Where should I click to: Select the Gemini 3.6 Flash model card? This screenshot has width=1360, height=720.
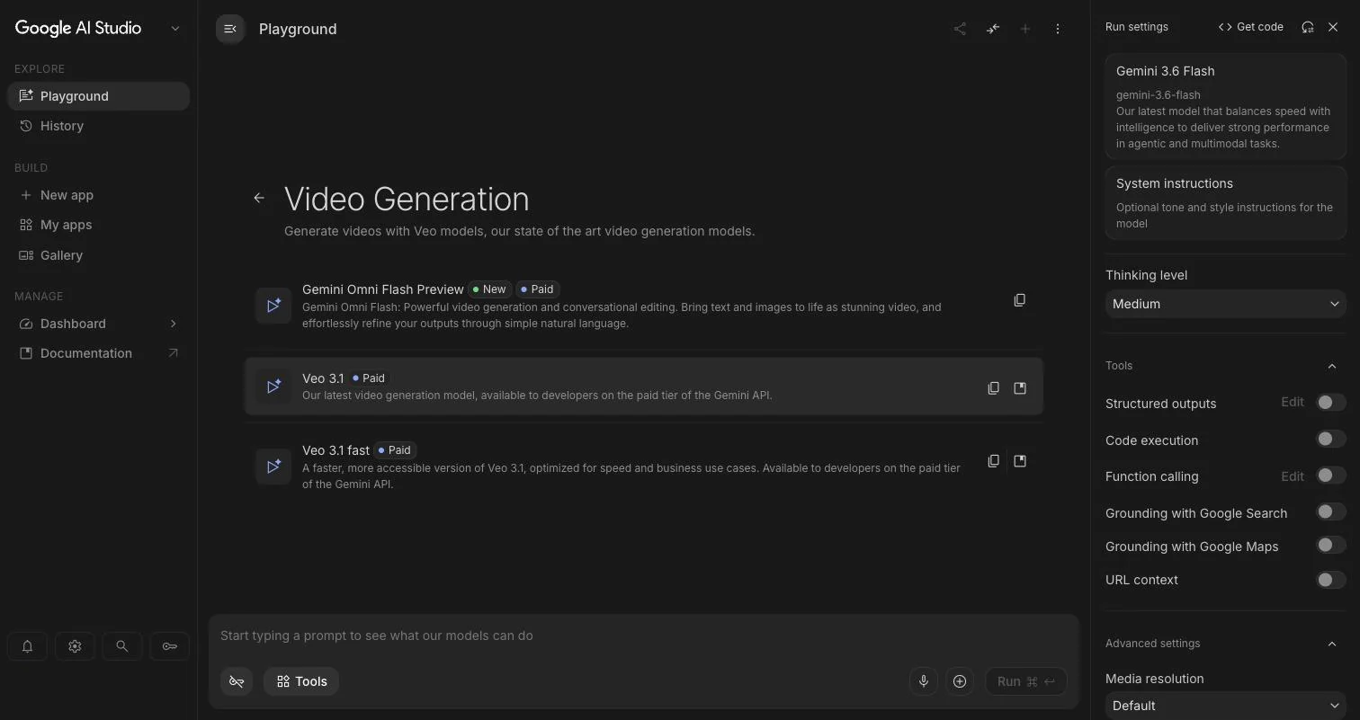(x=1225, y=106)
